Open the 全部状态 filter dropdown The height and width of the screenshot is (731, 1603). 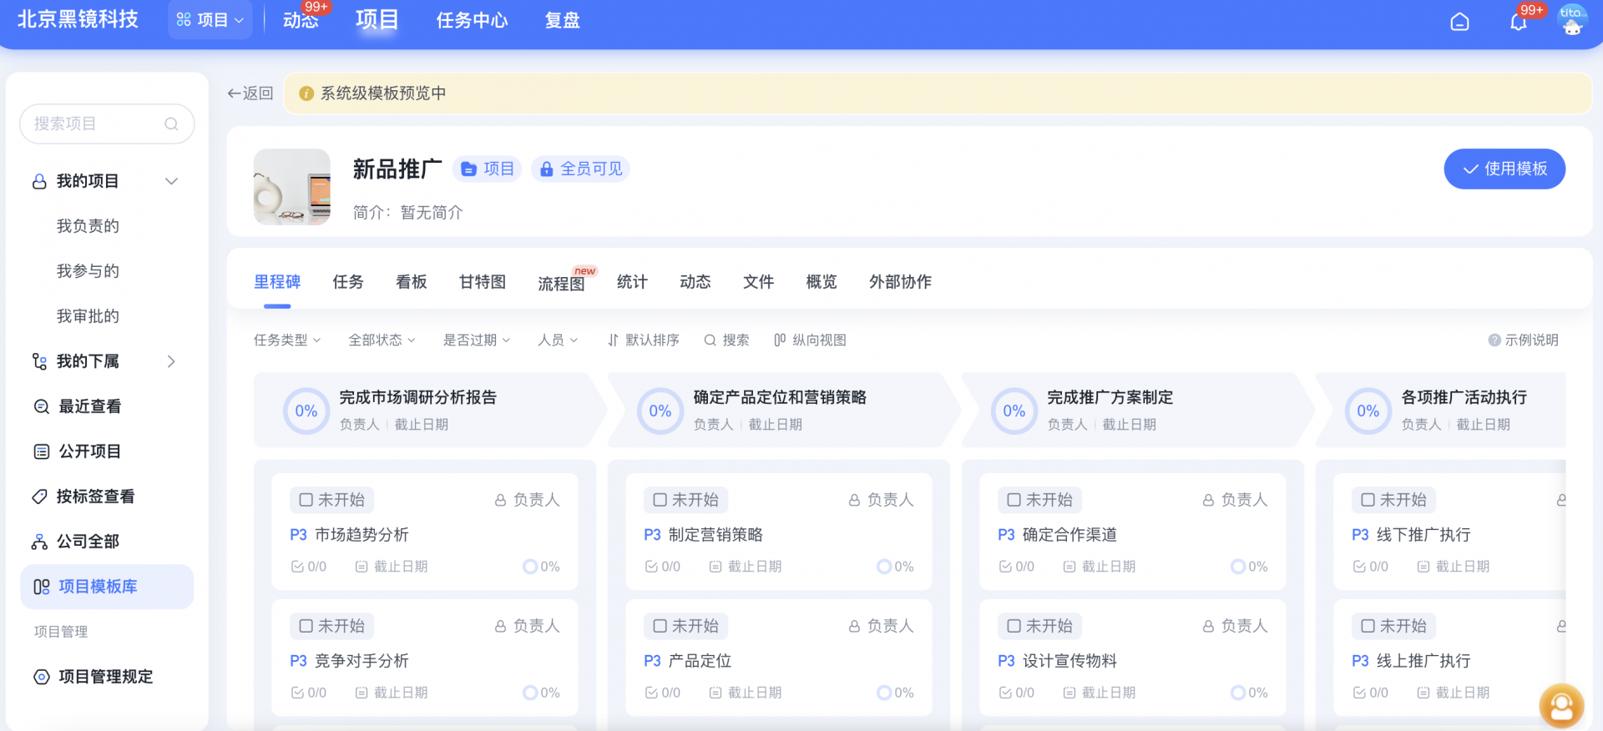coord(382,340)
